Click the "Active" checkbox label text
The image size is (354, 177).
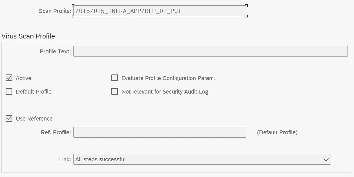[23, 78]
